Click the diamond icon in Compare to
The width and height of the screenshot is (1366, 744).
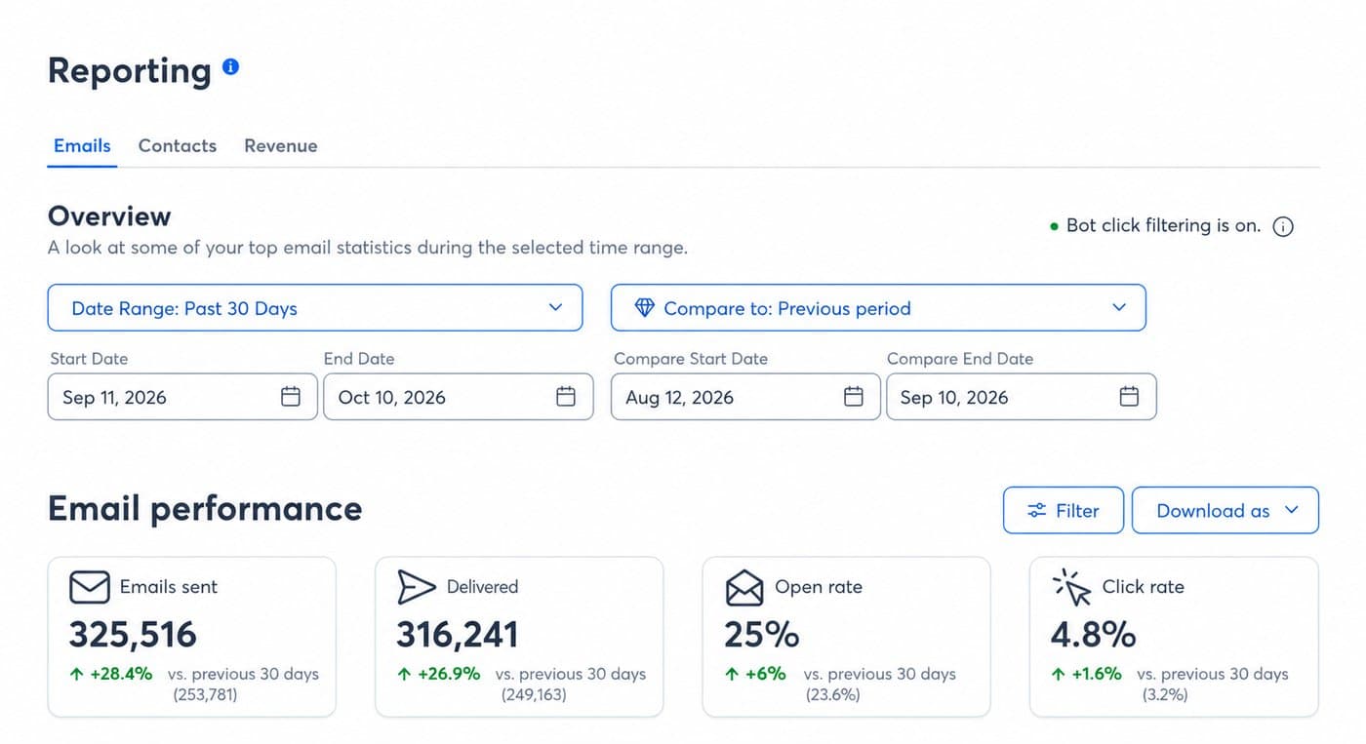(x=645, y=308)
